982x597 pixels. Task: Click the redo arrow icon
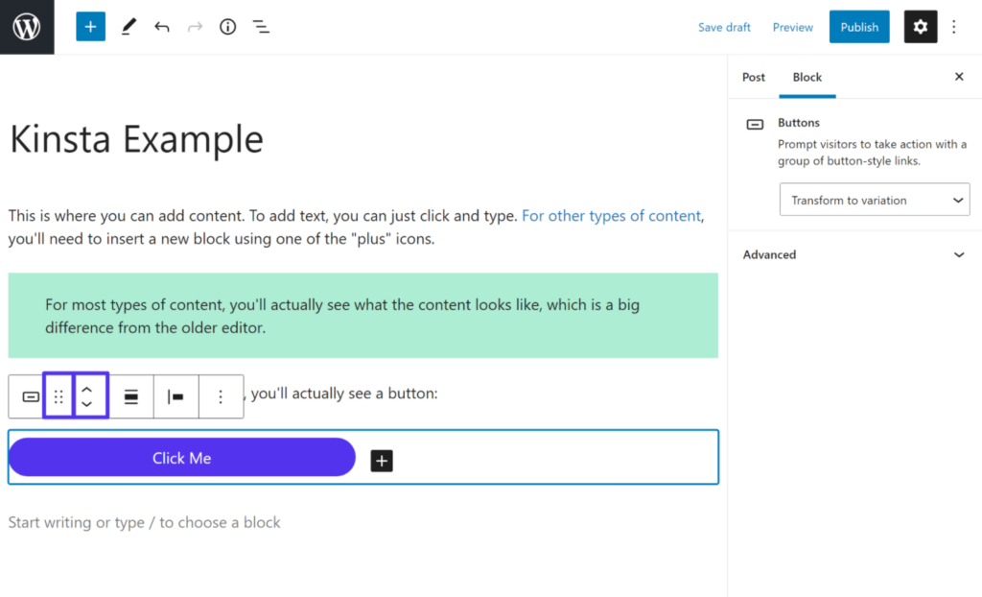(x=195, y=26)
